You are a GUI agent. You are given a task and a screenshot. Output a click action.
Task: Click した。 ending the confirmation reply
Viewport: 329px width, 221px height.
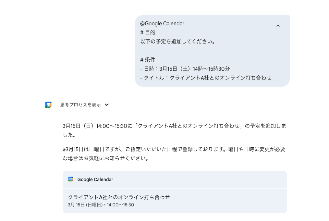click(x=69, y=135)
